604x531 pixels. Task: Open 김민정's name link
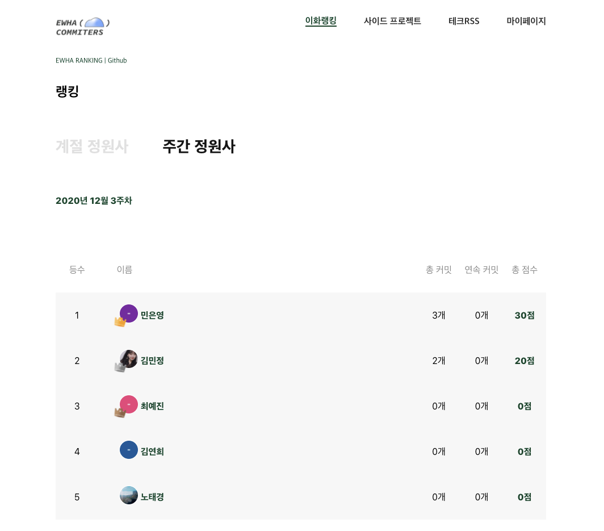152,361
